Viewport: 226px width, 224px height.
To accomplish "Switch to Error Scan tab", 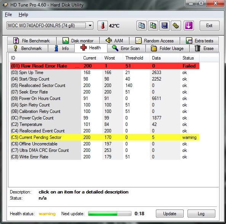I will click(x=126, y=48).
